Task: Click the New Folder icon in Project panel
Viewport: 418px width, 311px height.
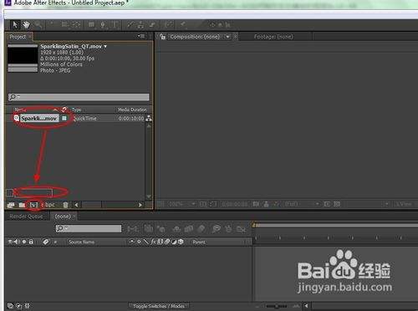Action: pos(22,205)
